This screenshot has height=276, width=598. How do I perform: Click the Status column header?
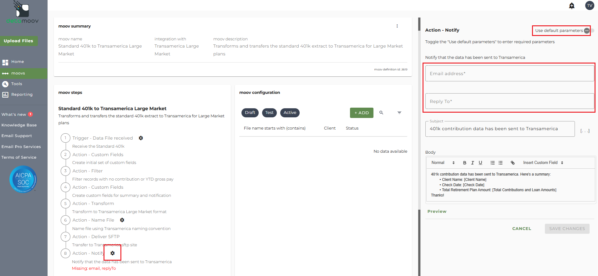[x=352, y=128]
